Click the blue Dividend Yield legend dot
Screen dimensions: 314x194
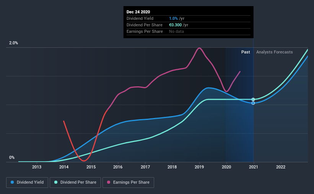point(12,182)
